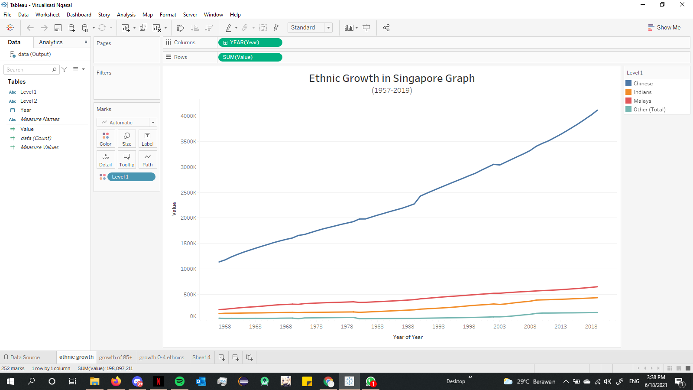
Task: Swap rows and columns icon
Action: point(181,28)
